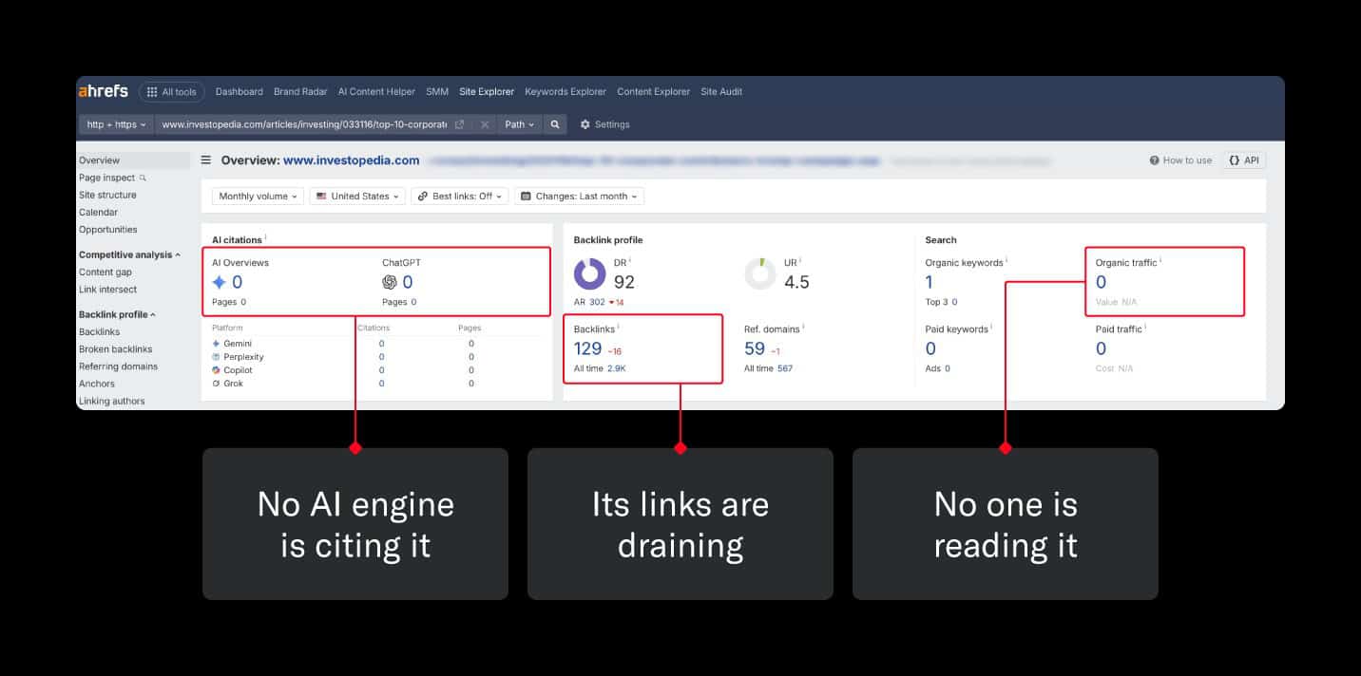Click the Organic traffic info icon

click(1160, 260)
